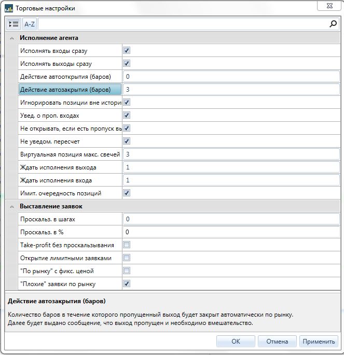Toggle Имит. очередность позиций checkbox
The height and width of the screenshot is (355, 344).
pyautogui.click(x=127, y=193)
